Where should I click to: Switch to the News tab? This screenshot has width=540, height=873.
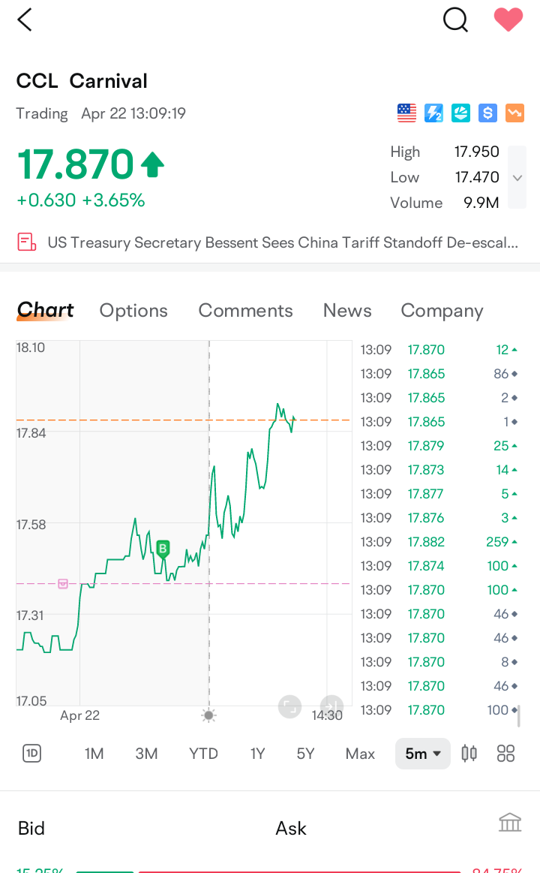point(347,311)
